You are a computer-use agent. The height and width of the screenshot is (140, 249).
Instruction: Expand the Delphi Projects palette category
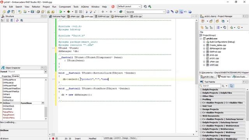point(201,89)
